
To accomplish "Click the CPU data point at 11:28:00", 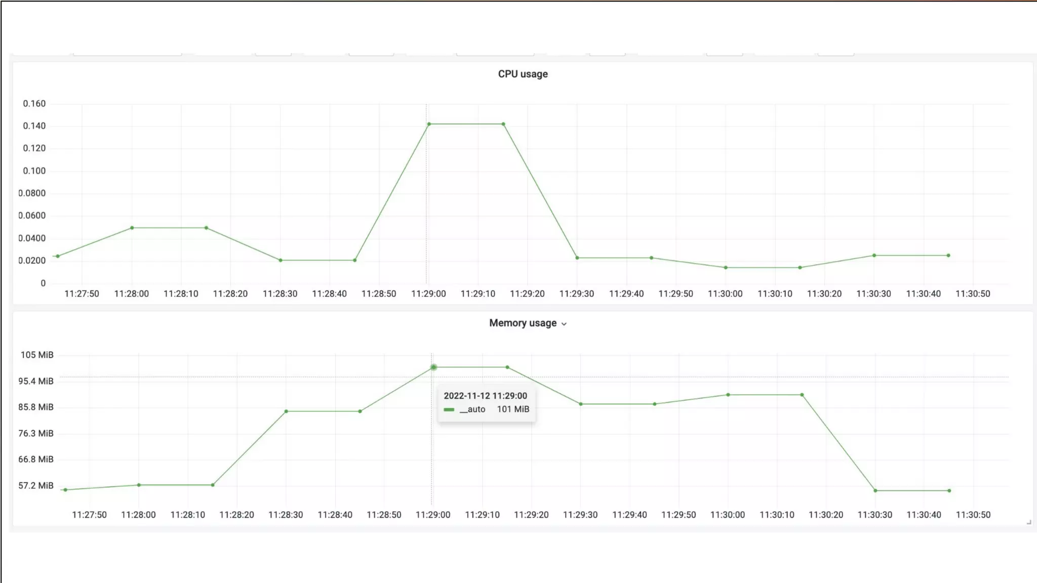I will click(132, 228).
